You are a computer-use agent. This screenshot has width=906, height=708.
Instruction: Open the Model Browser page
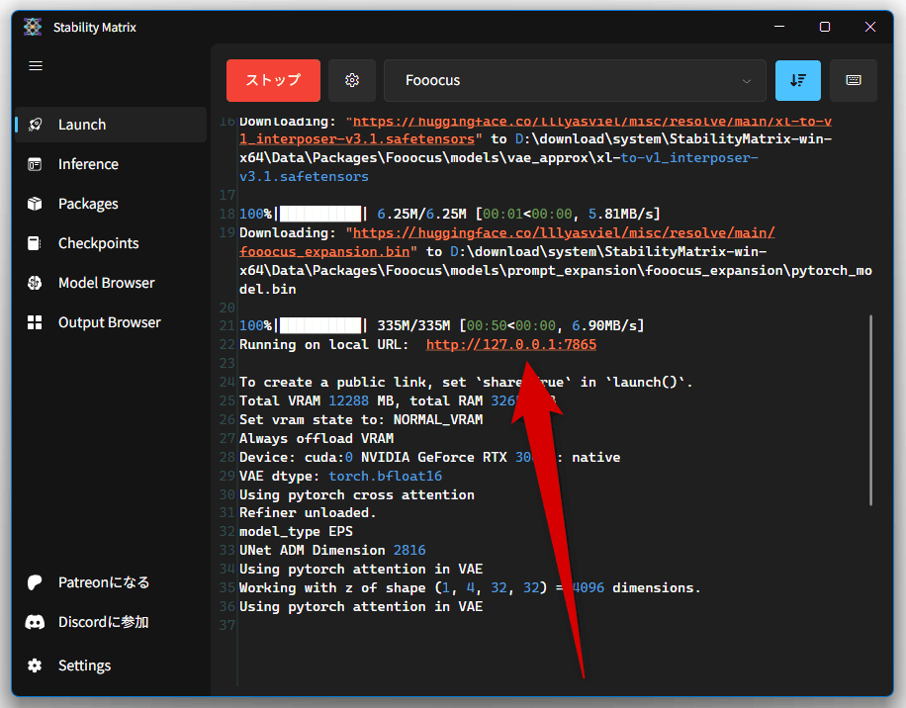(x=111, y=283)
